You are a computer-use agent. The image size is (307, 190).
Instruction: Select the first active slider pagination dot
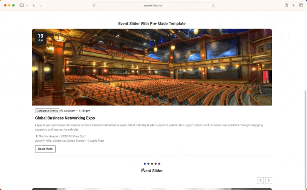tap(145, 164)
